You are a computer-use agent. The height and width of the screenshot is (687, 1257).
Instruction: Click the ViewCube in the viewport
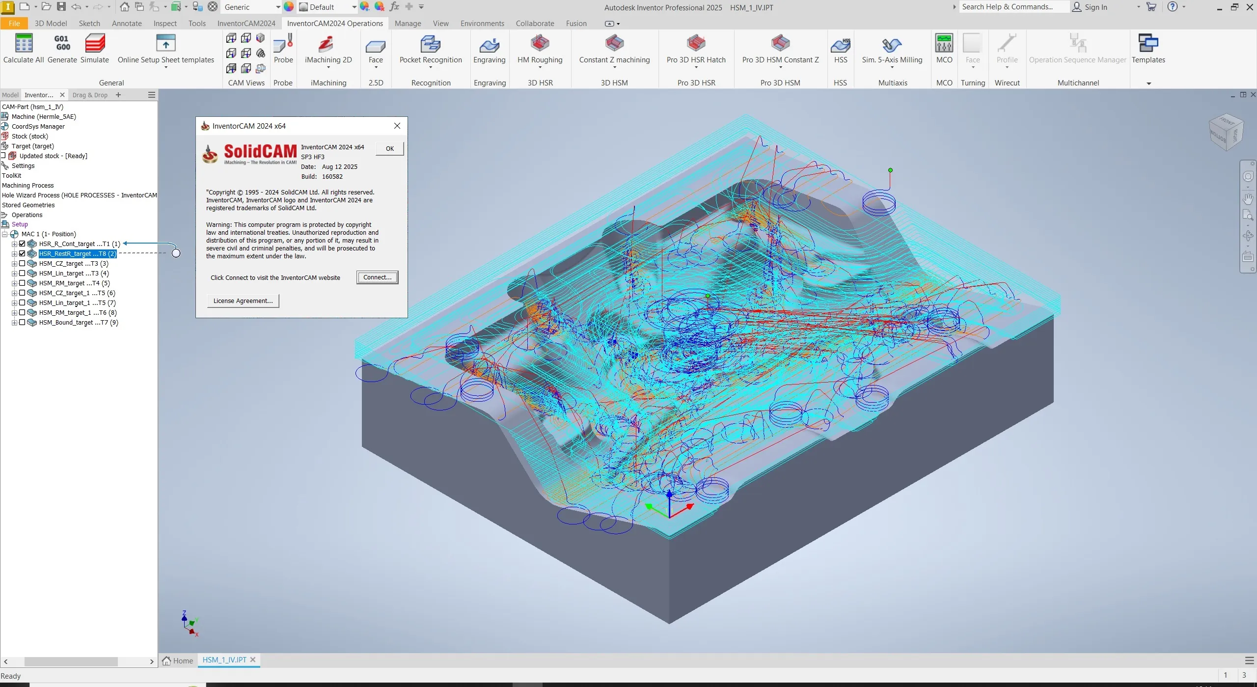point(1226,132)
